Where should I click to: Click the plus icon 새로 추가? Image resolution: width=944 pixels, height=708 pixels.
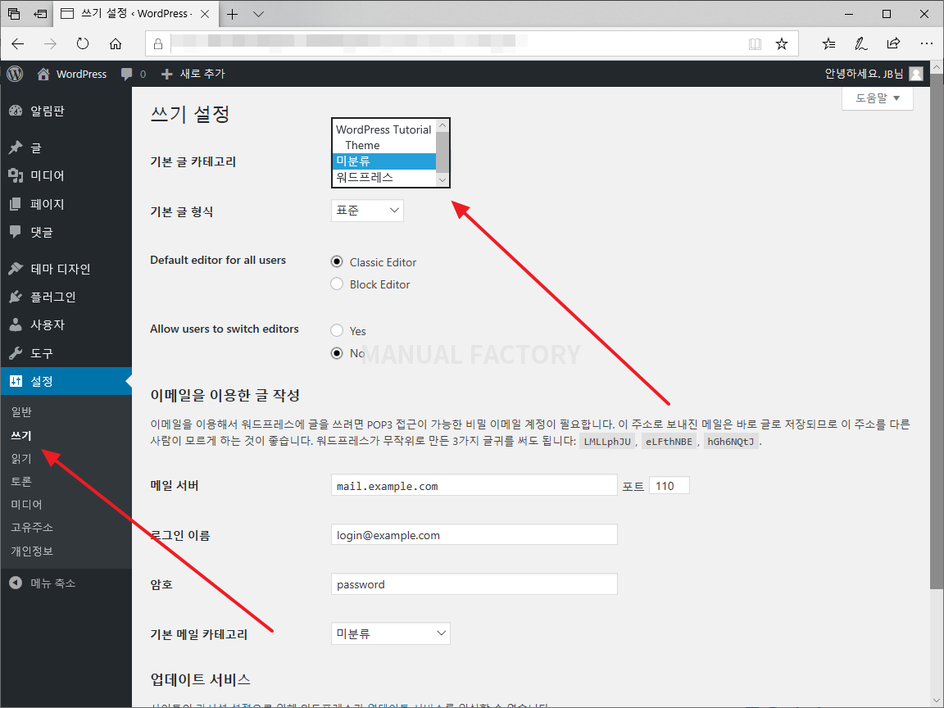click(167, 74)
